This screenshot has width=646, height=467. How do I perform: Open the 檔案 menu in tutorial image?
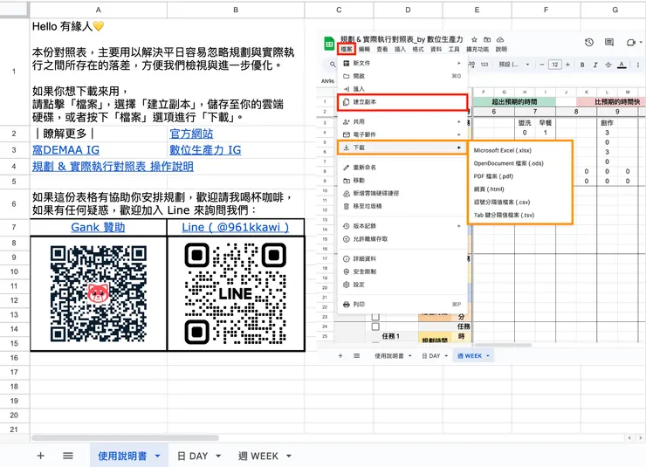pyautogui.click(x=347, y=50)
